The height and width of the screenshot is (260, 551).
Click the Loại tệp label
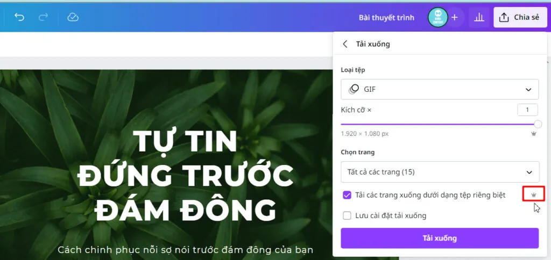click(353, 70)
